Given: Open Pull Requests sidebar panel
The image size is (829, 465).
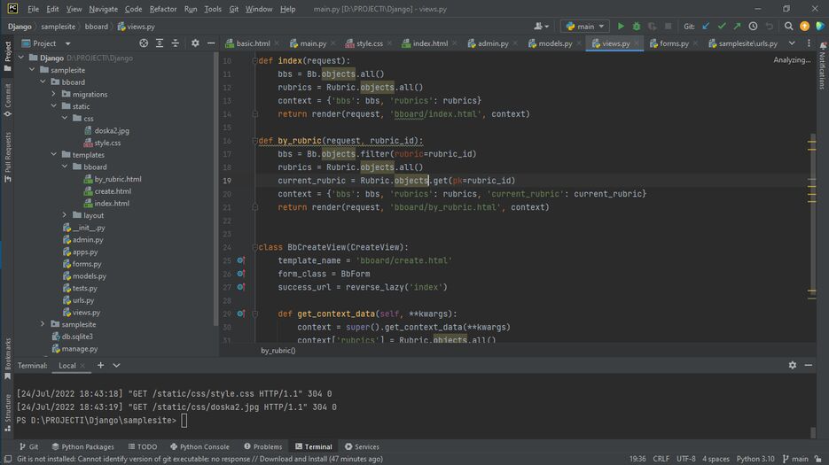Looking at the screenshot, I should [x=7, y=158].
